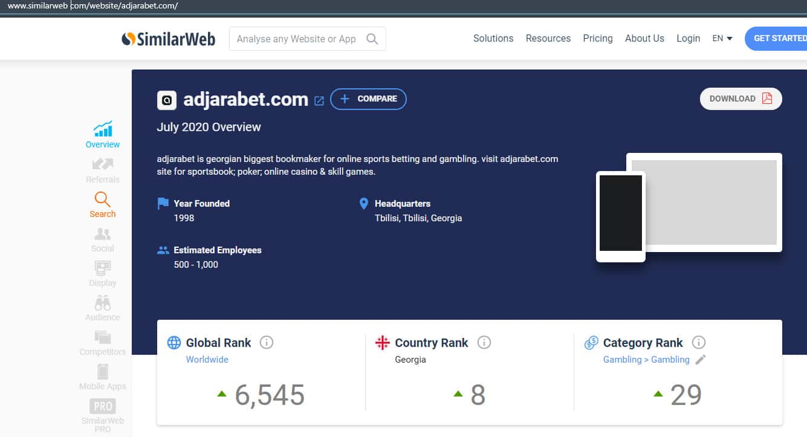
Task: Go to Social sidebar section
Action: point(103,239)
